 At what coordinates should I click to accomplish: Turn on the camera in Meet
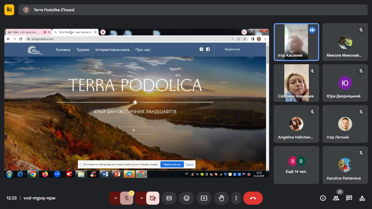[x=153, y=198]
